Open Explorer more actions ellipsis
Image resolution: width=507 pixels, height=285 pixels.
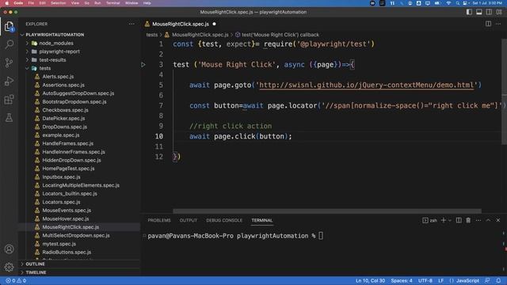pyautogui.click(x=132, y=24)
